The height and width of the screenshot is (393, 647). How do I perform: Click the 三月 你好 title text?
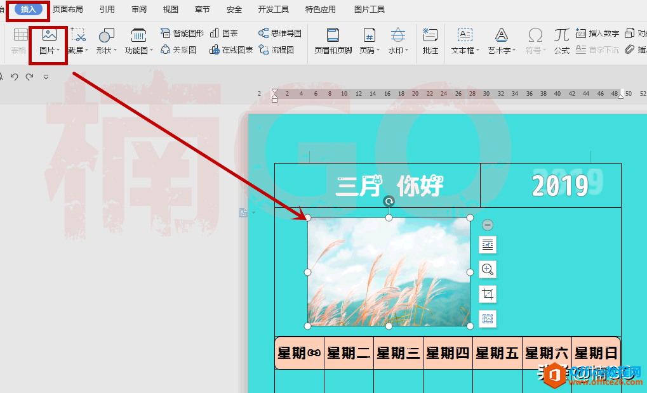coord(389,185)
